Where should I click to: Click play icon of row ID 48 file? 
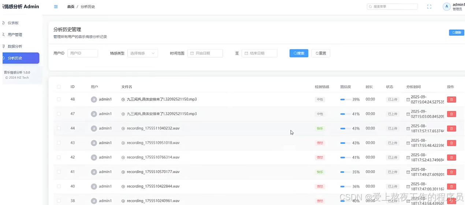coord(123,99)
